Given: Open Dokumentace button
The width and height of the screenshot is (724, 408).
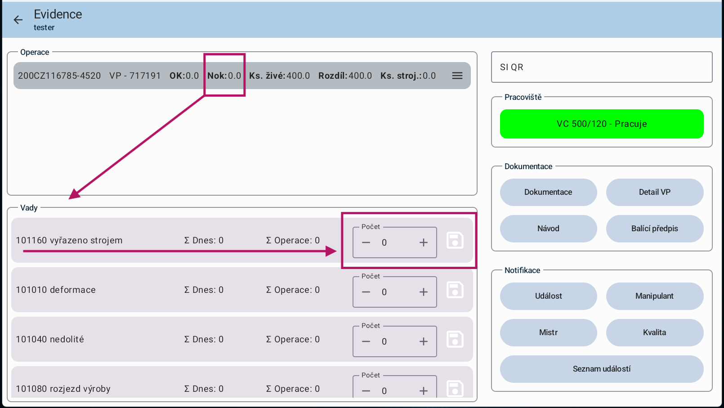Looking at the screenshot, I should [548, 192].
